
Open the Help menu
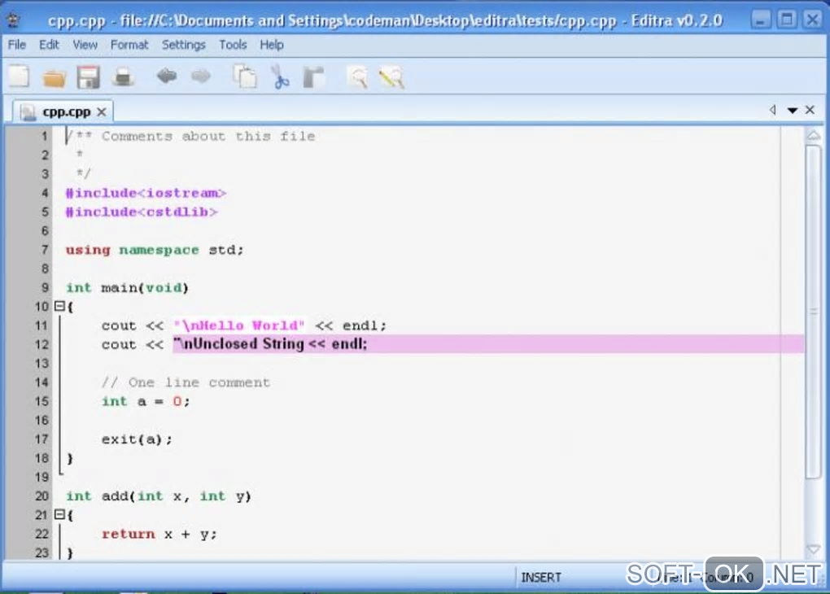272,45
